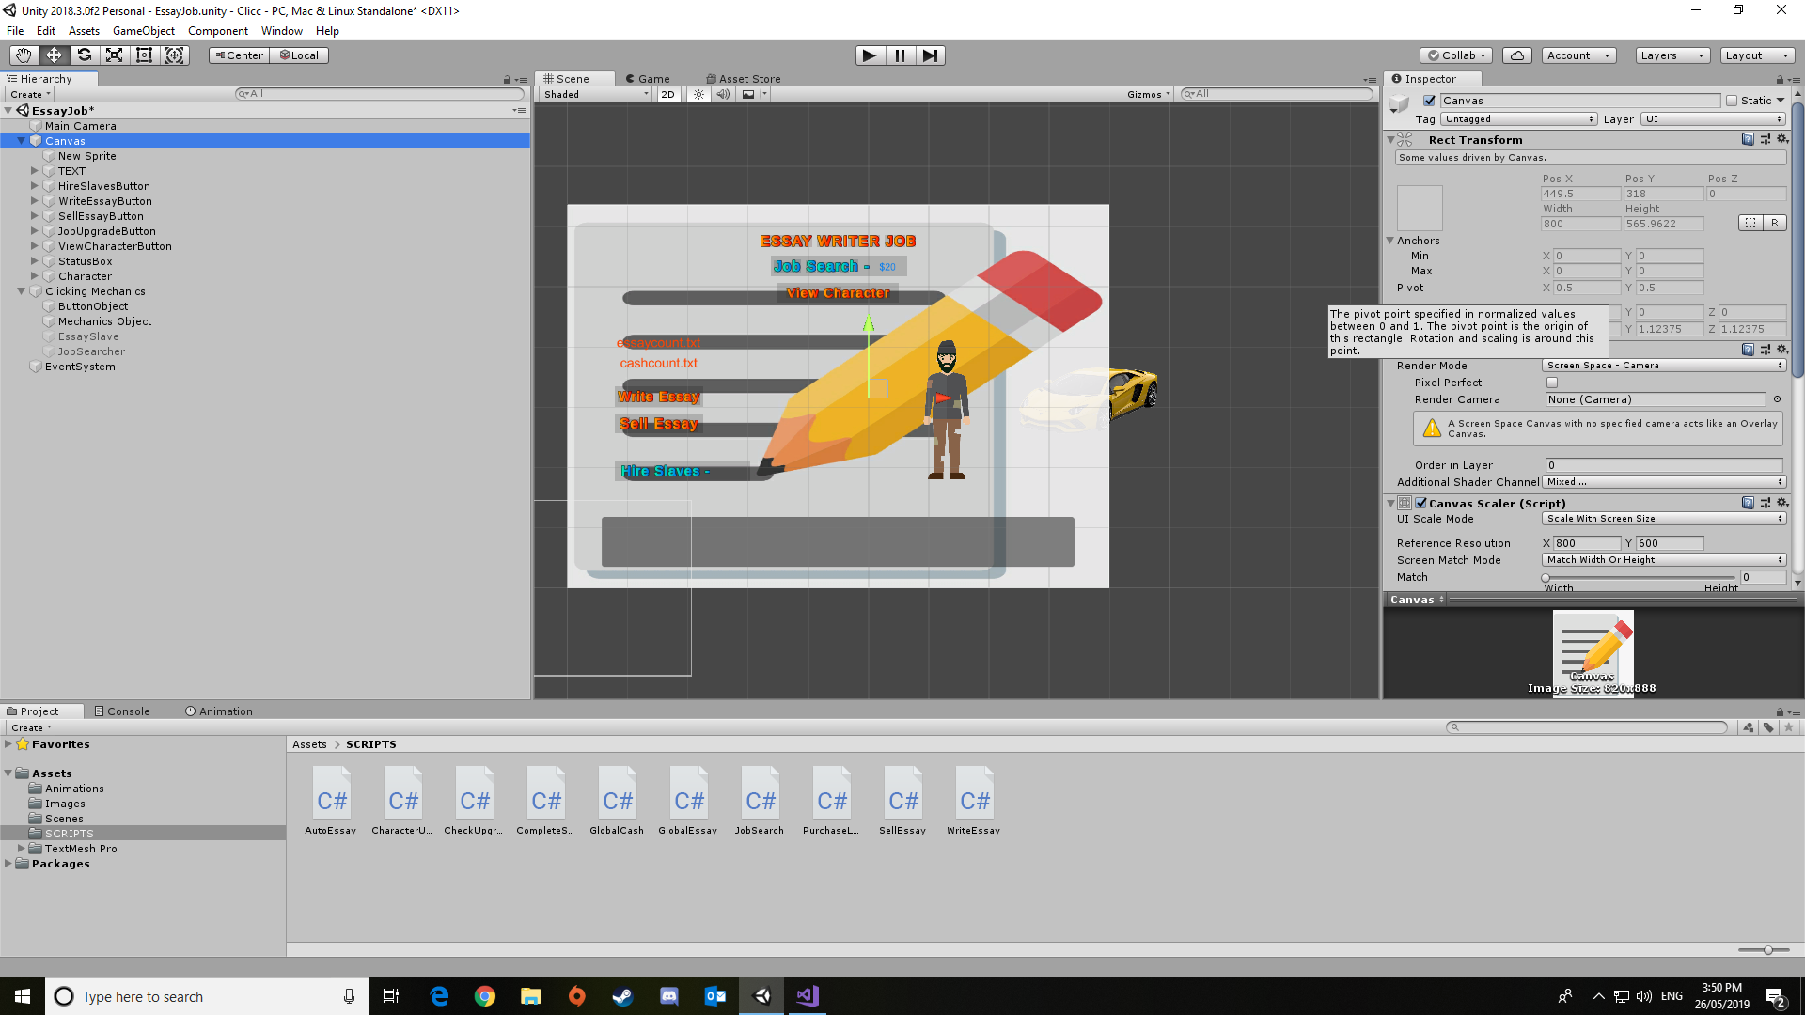This screenshot has width=1805, height=1015.
Task: Open Discord from the taskbar
Action: click(x=669, y=996)
